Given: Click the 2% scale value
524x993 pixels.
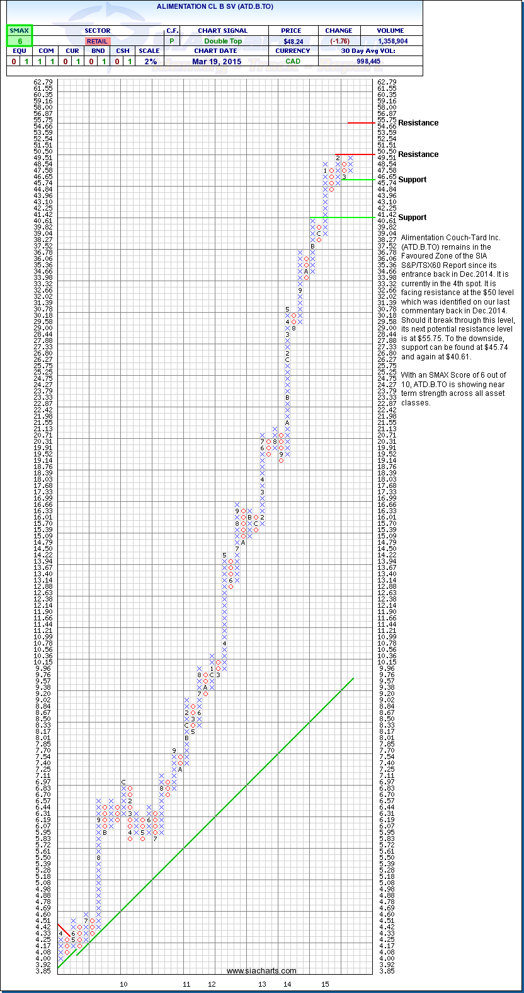Looking at the screenshot, I should [149, 62].
